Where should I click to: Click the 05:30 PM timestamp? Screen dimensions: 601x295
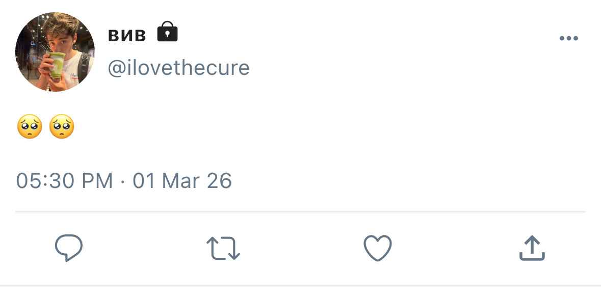click(x=64, y=181)
